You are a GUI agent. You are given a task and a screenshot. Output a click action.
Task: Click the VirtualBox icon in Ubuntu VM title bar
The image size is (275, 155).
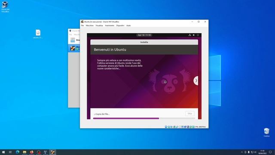pos(82,22)
